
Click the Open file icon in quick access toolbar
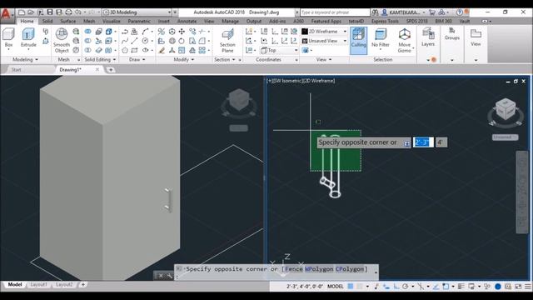coord(31,12)
